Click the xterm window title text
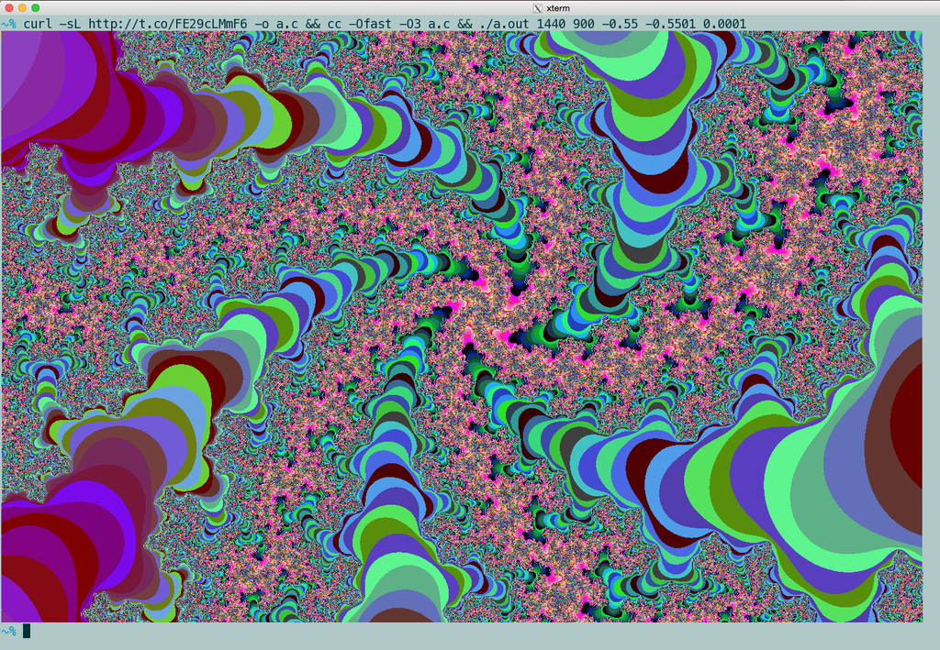940x650 pixels. (x=557, y=7)
